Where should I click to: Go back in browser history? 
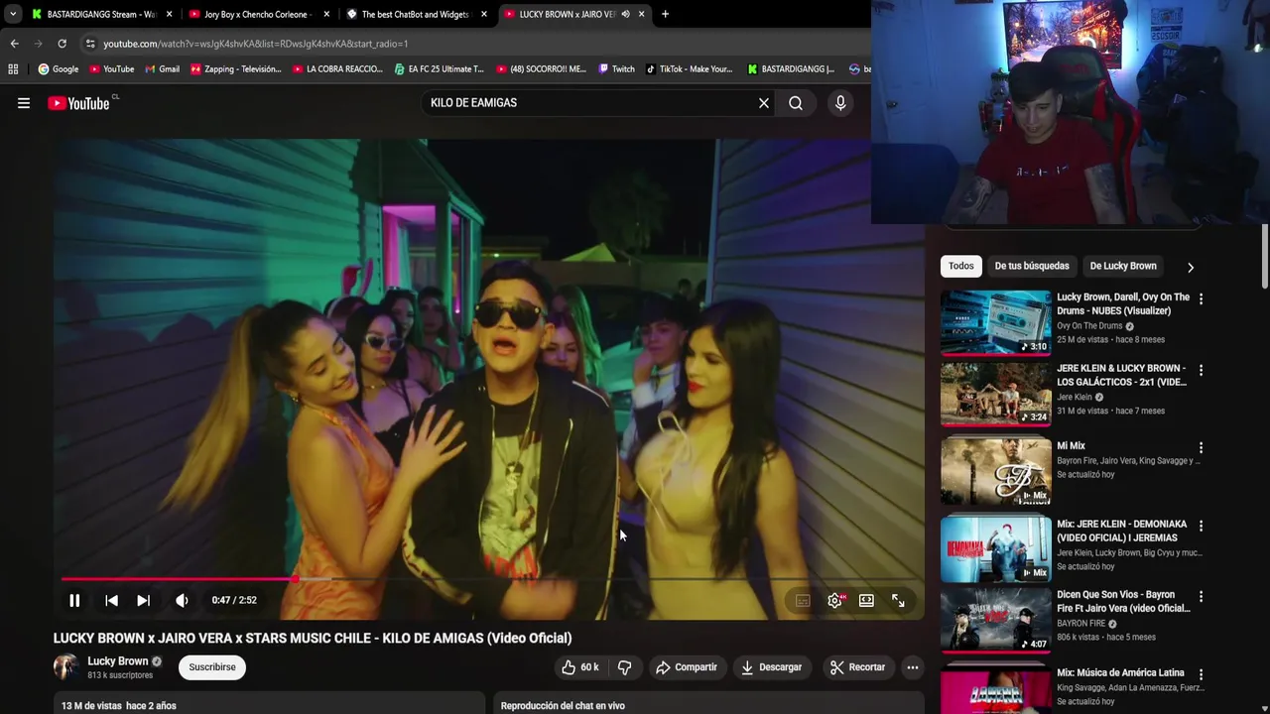click(x=14, y=44)
